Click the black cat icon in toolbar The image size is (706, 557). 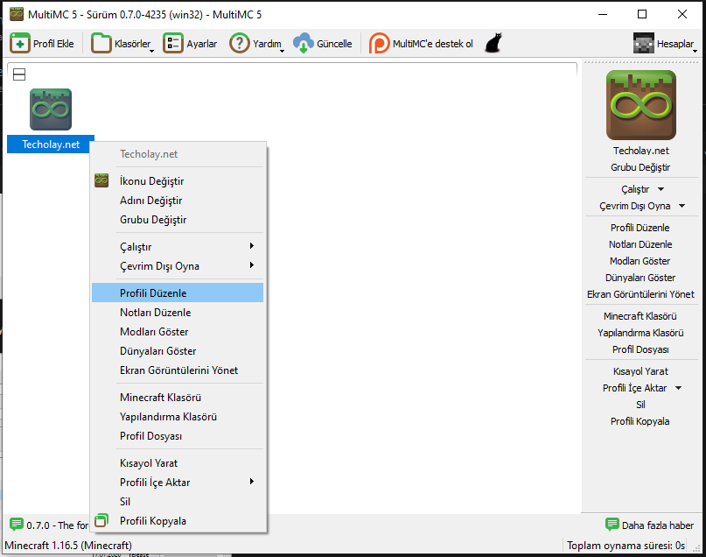click(x=493, y=43)
